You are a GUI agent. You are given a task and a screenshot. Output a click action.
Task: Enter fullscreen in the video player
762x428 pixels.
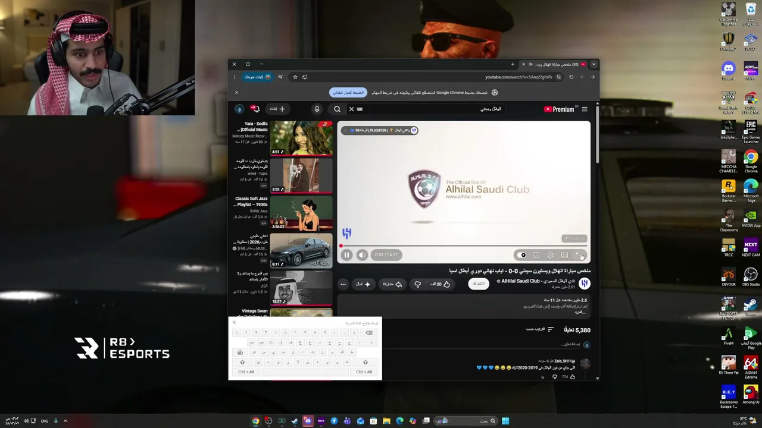[x=580, y=255]
